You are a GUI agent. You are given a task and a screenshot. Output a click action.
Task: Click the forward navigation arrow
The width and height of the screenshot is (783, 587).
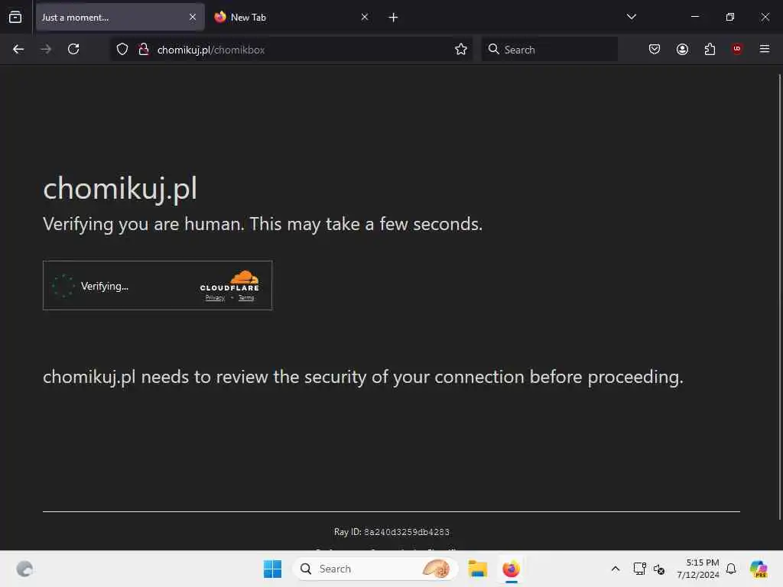(x=46, y=49)
